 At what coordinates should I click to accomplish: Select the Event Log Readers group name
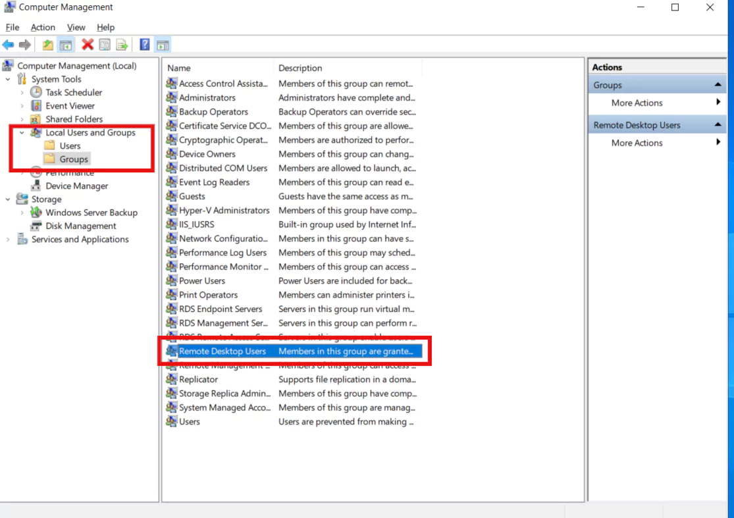[215, 182]
